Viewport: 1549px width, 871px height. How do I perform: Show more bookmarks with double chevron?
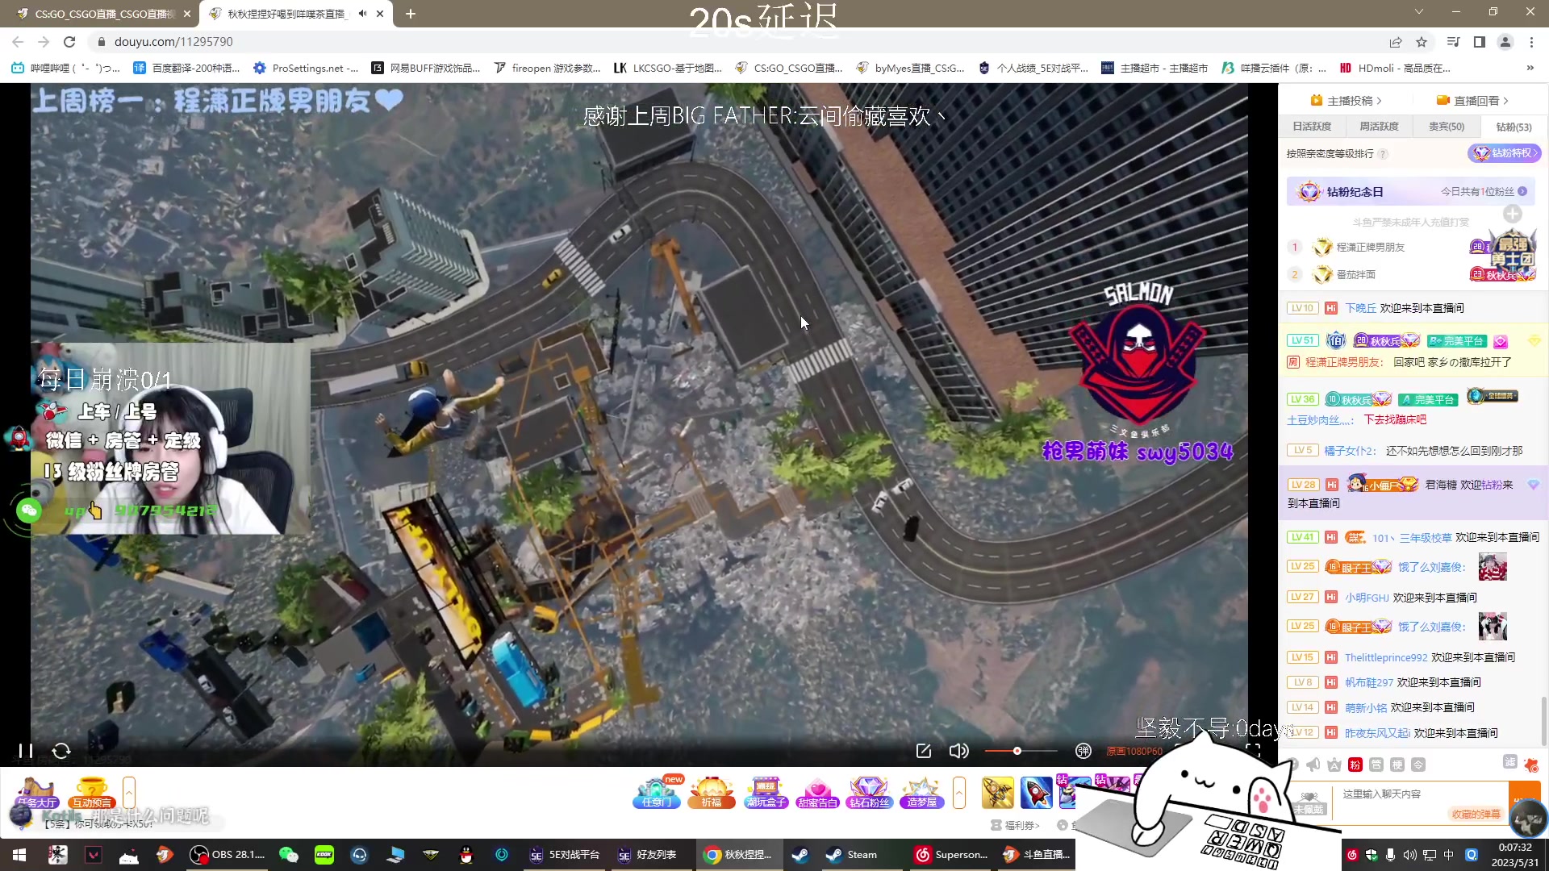pyautogui.click(x=1530, y=68)
